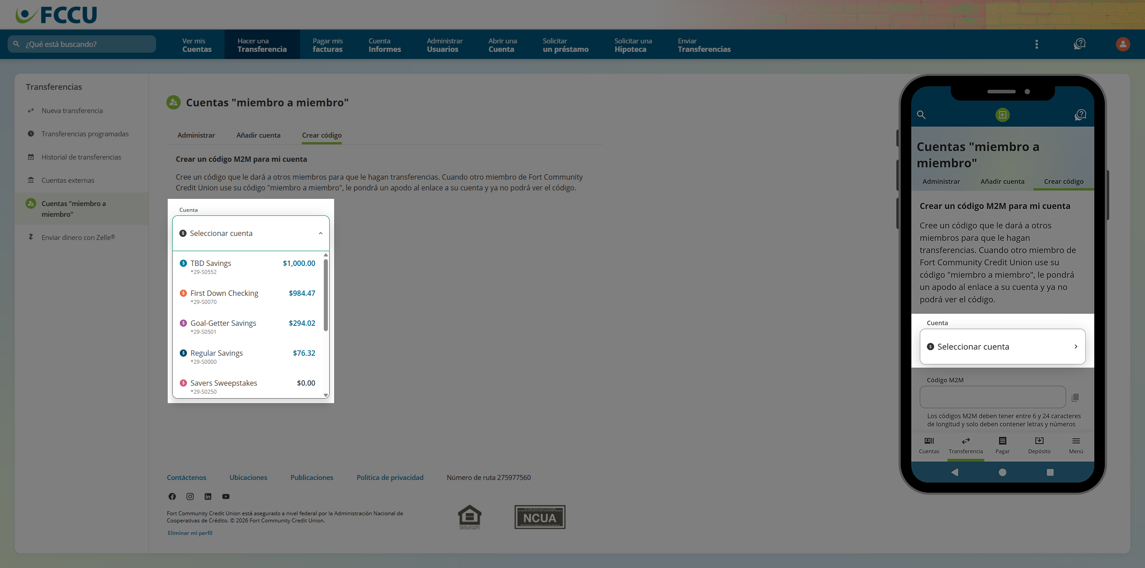
Task: Open Nueva transferencia in sidebar
Action: (72, 110)
